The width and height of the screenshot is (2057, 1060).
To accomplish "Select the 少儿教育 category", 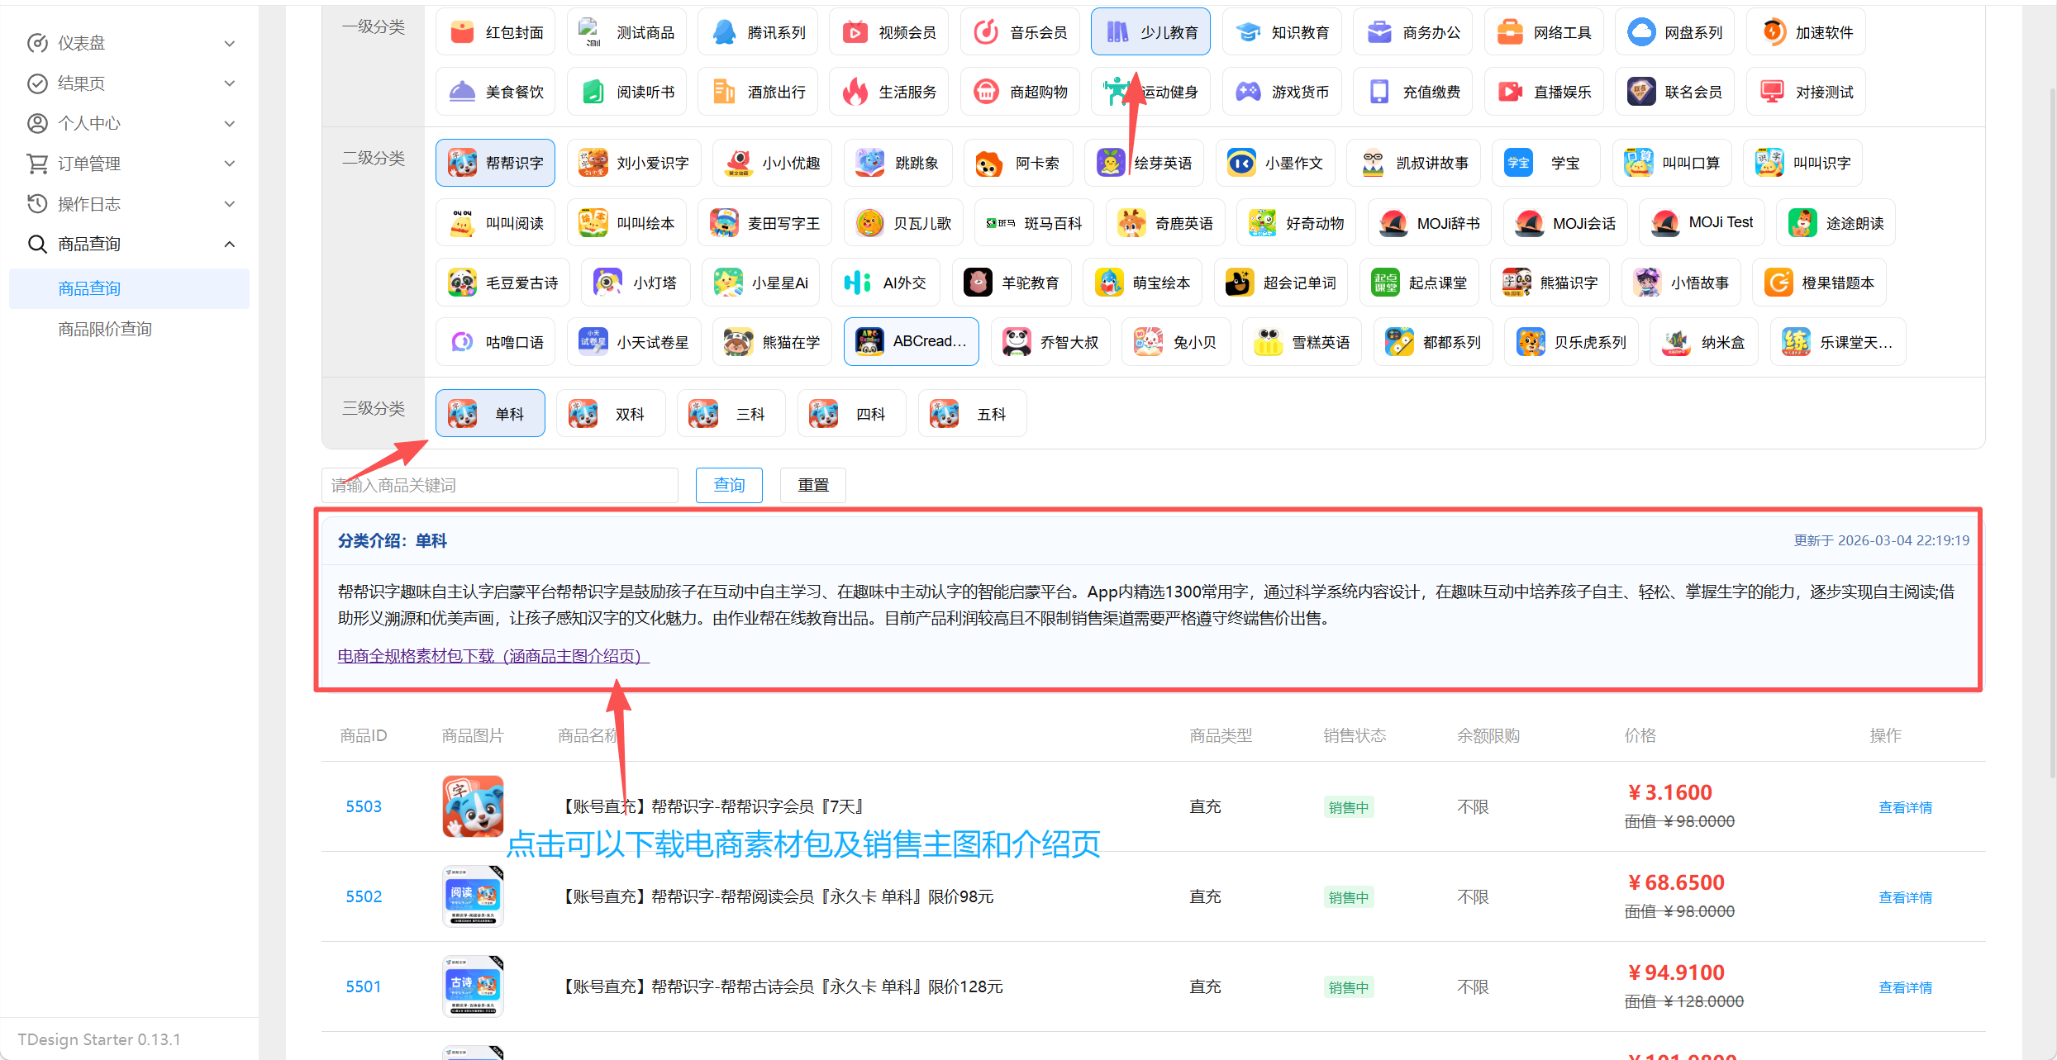I will (1150, 31).
